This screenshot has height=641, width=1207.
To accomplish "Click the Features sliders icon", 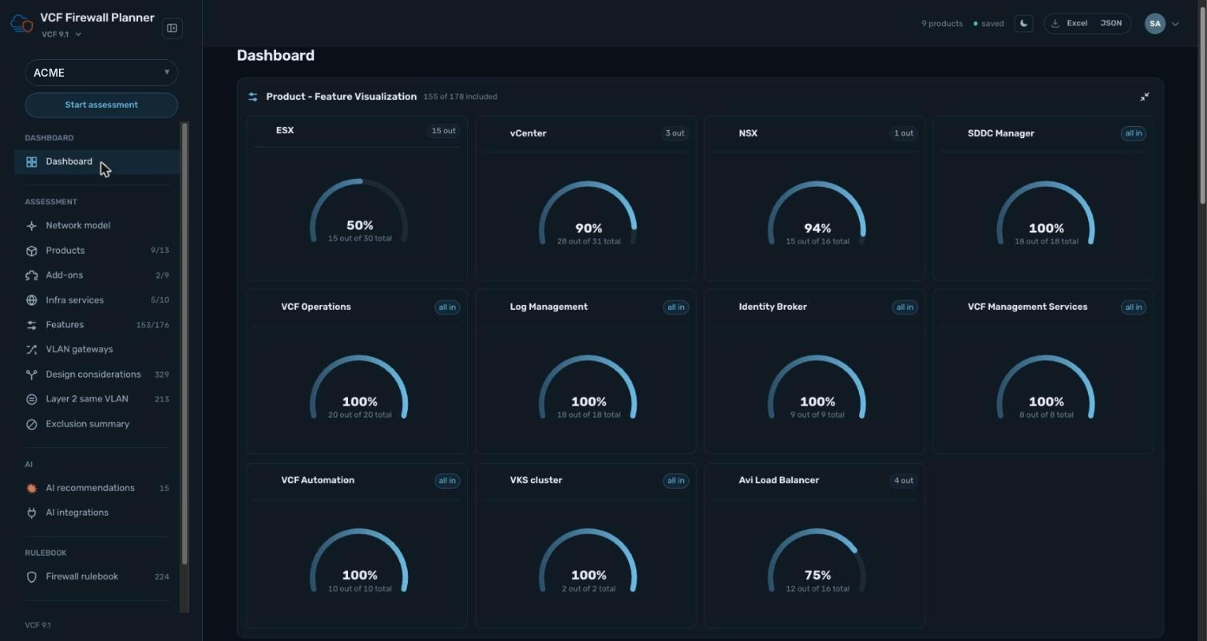I will [x=31, y=325].
